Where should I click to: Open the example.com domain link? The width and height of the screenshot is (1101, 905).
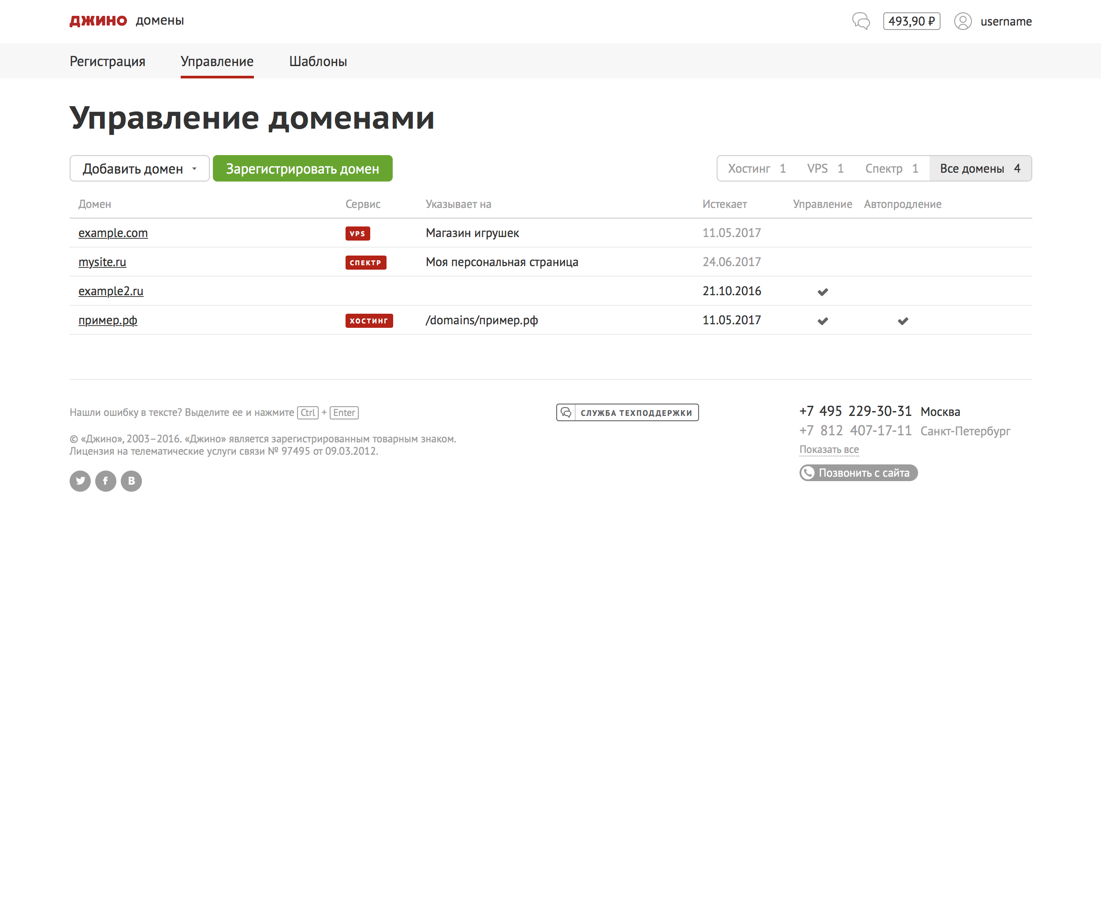(113, 233)
